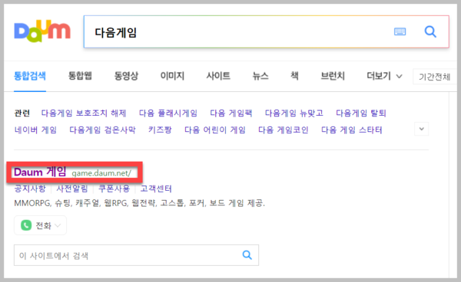The width and height of the screenshot is (461, 282).
Task: Switch to the 통합웹 tab
Action: [x=80, y=76]
